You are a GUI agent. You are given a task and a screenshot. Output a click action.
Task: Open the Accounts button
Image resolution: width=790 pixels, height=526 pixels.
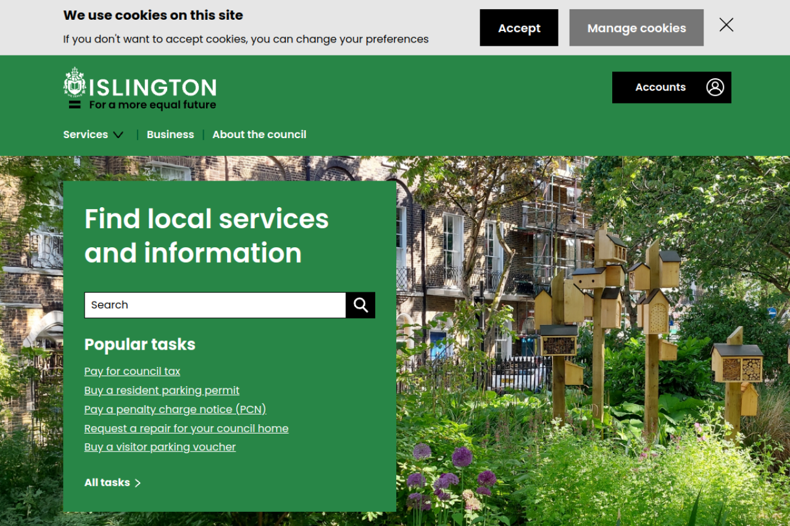(660, 88)
